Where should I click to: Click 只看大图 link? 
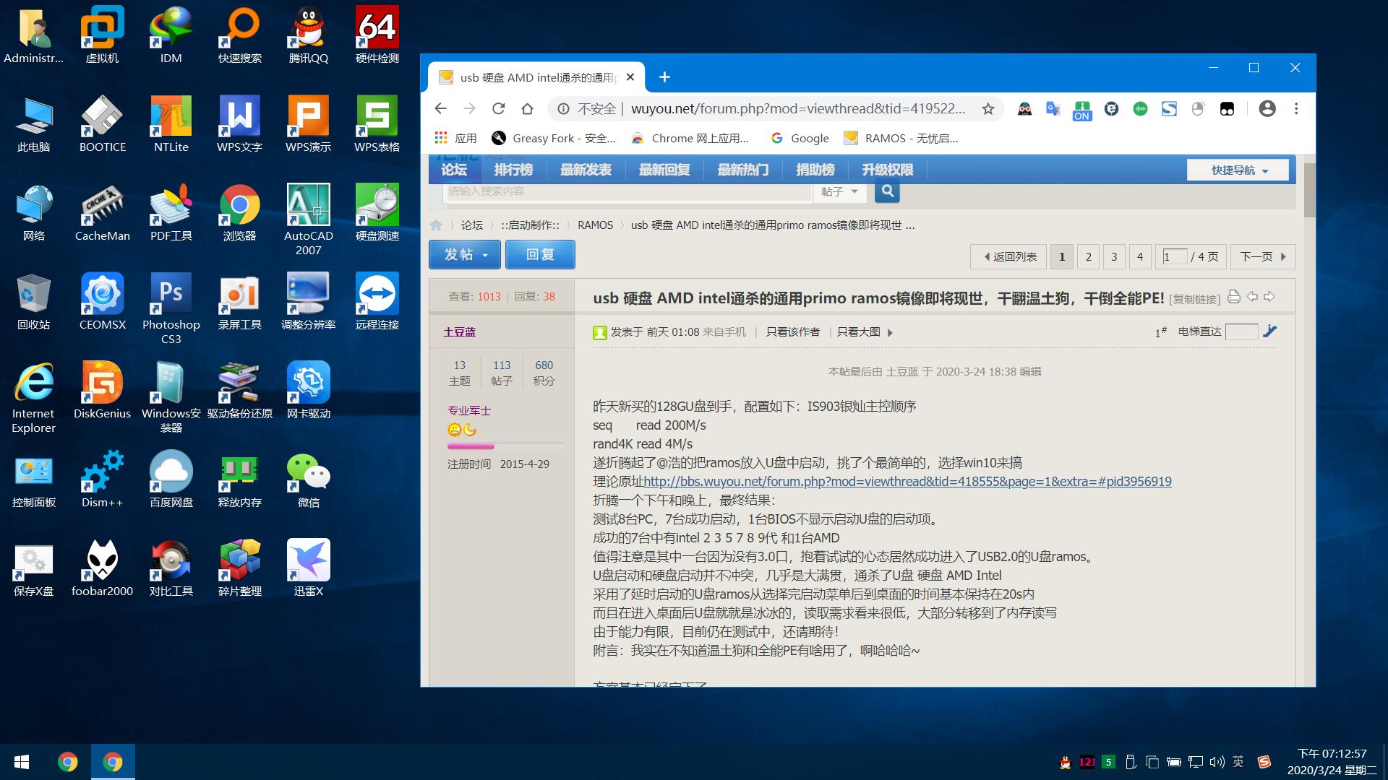point(858,331)
